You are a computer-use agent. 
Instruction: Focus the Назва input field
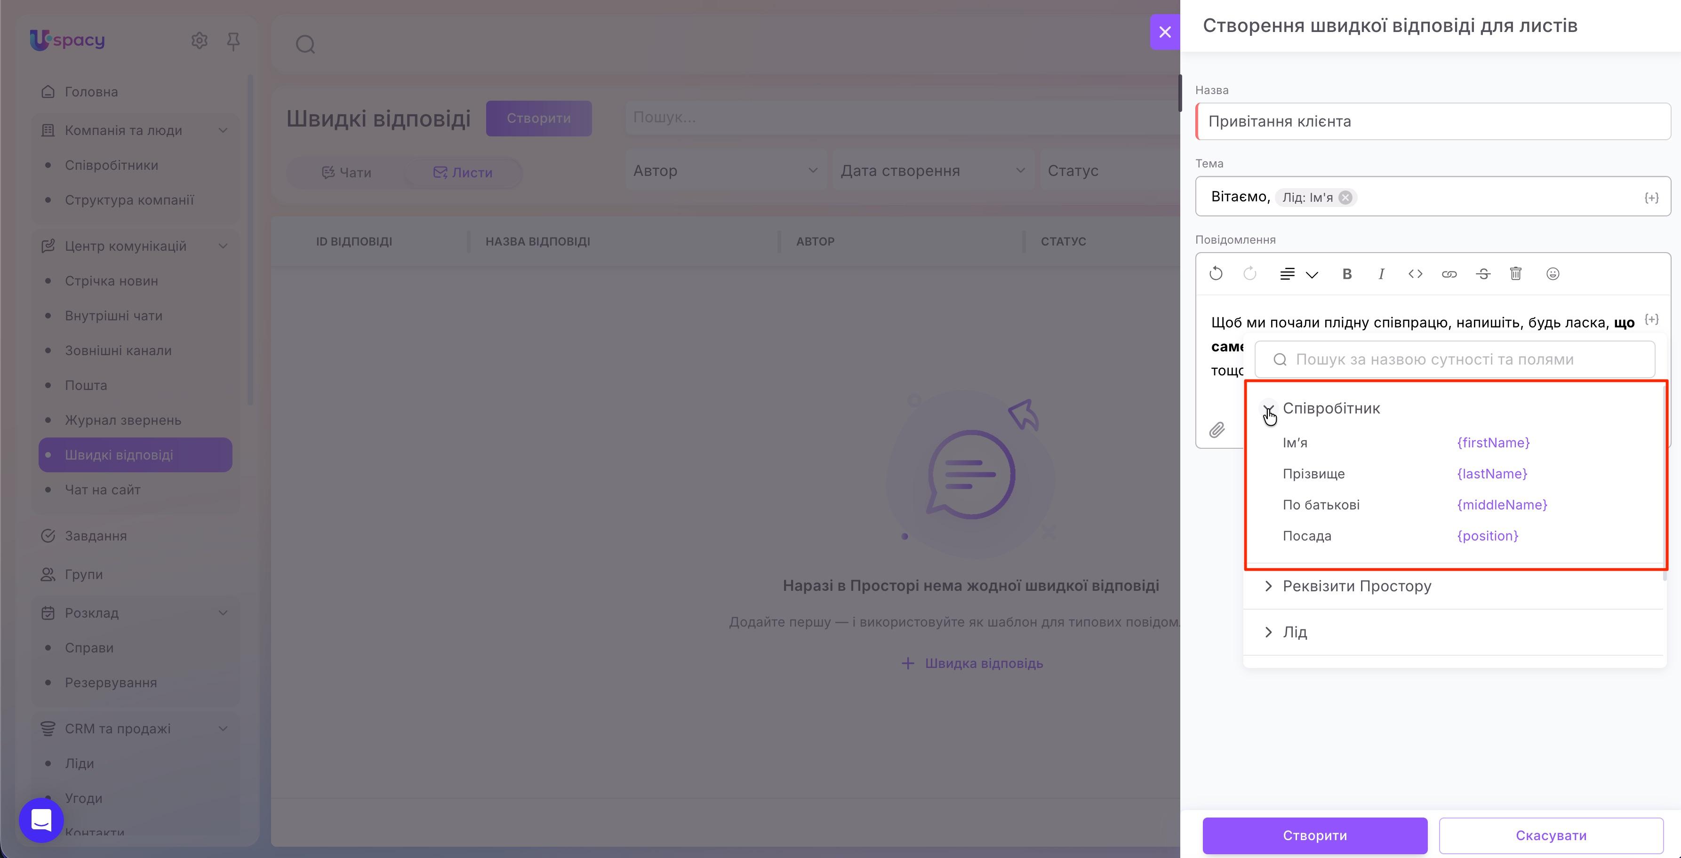click(x=1433, y=121)
